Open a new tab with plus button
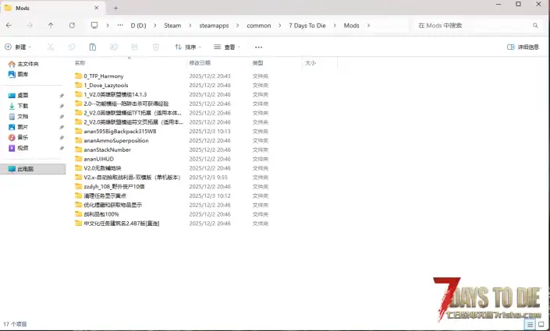The image size is (550, 331). (115, 8)
